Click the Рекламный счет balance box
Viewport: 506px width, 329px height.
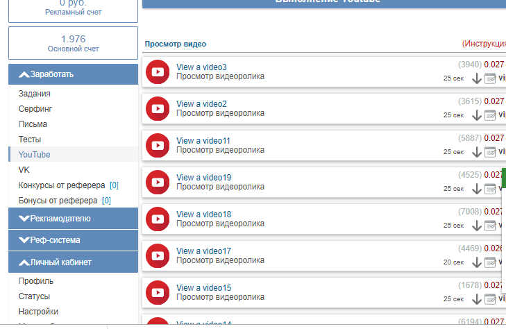click(74, 10)
